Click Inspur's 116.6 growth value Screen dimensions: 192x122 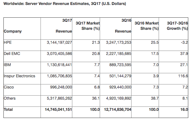(183, 76)
